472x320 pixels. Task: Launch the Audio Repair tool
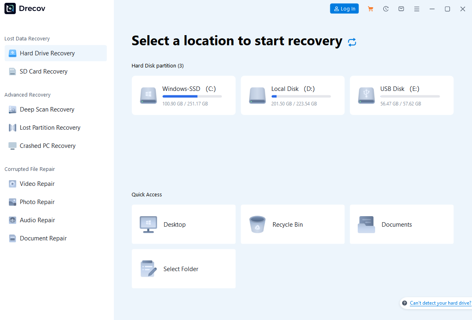pyautogui.click(x=36, y=220)
